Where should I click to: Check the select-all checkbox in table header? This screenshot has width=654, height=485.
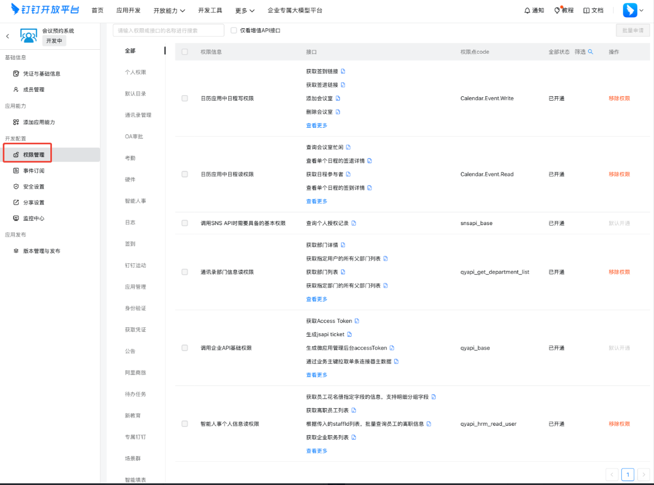(x=185, y=52)
